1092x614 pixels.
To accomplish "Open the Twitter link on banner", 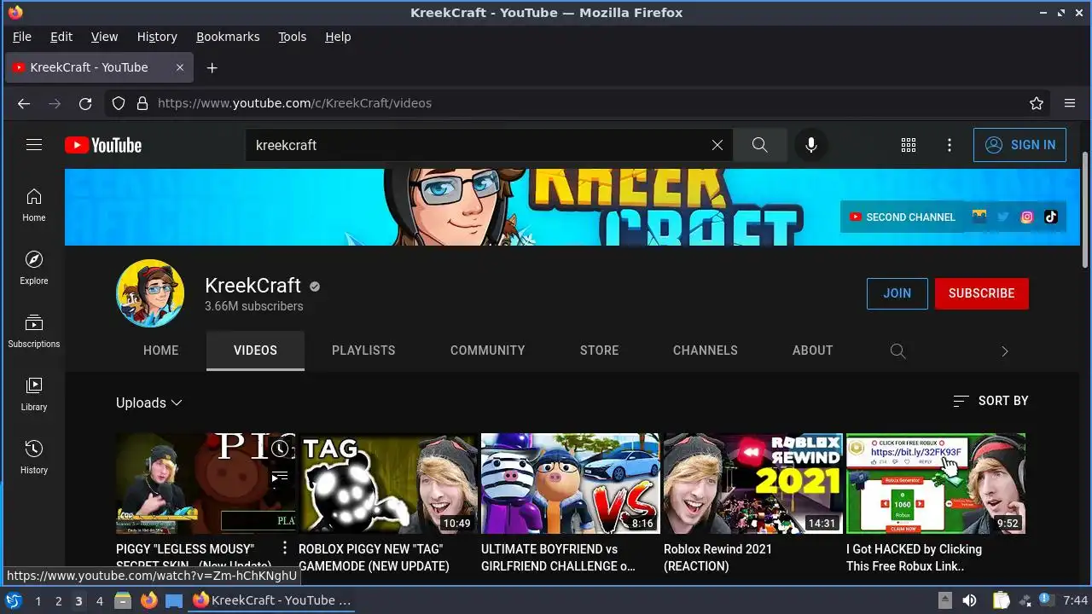I will click(x=1003, y=217).
